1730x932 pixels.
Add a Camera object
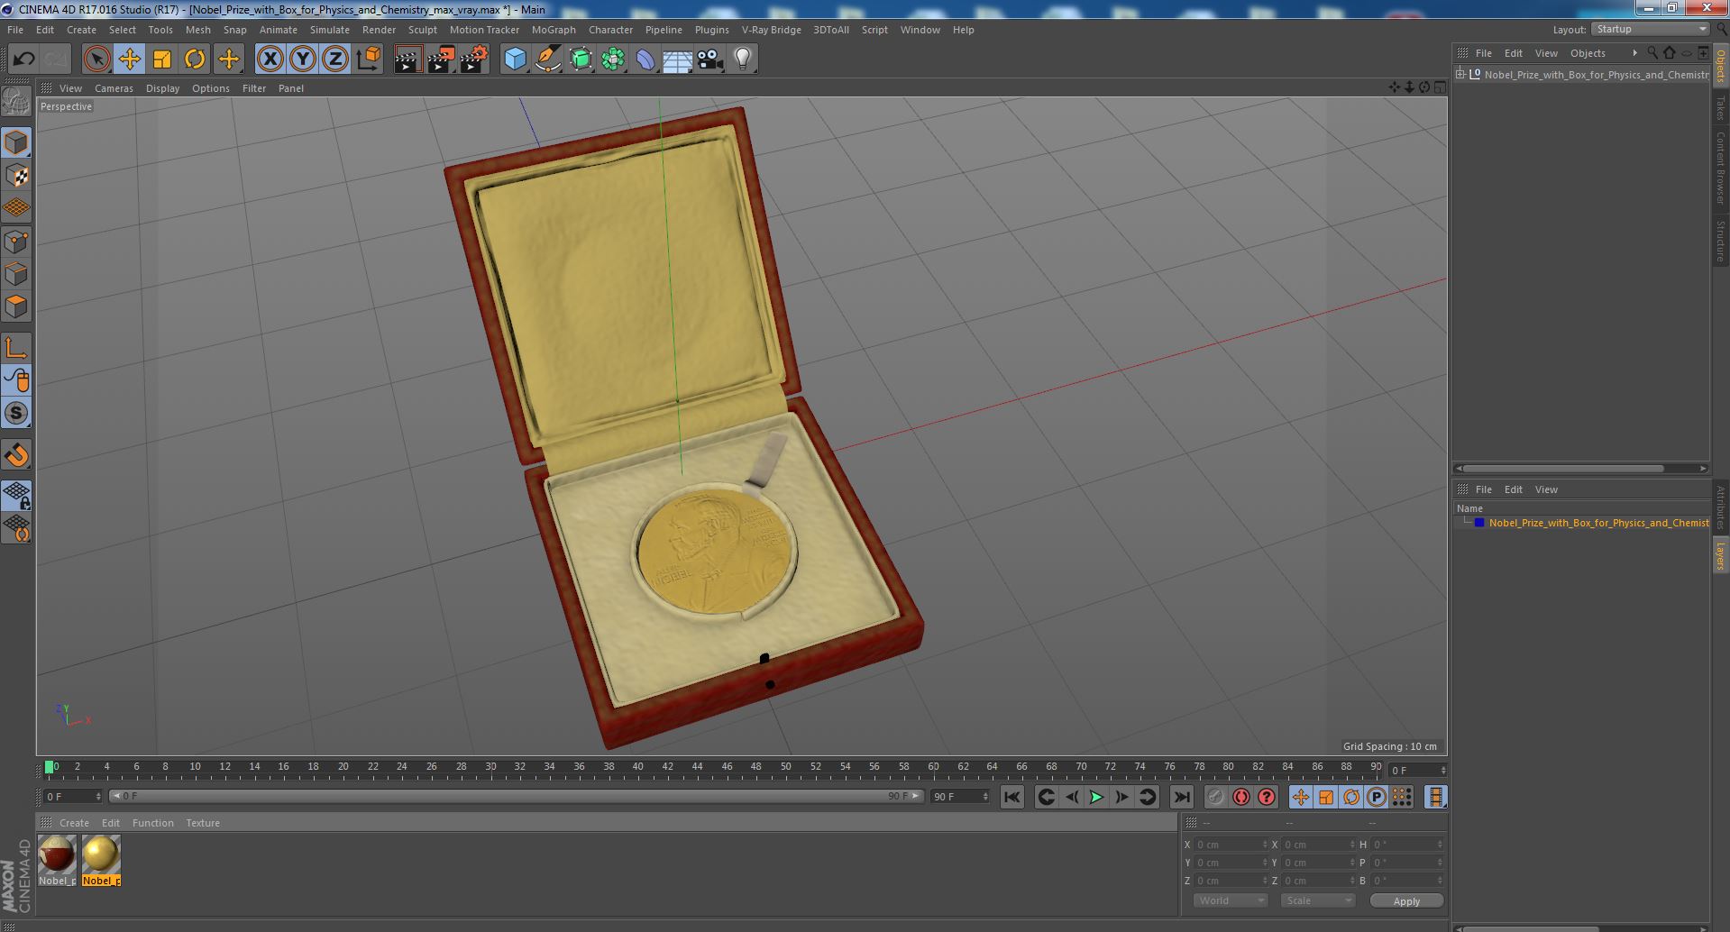point(710,59)
